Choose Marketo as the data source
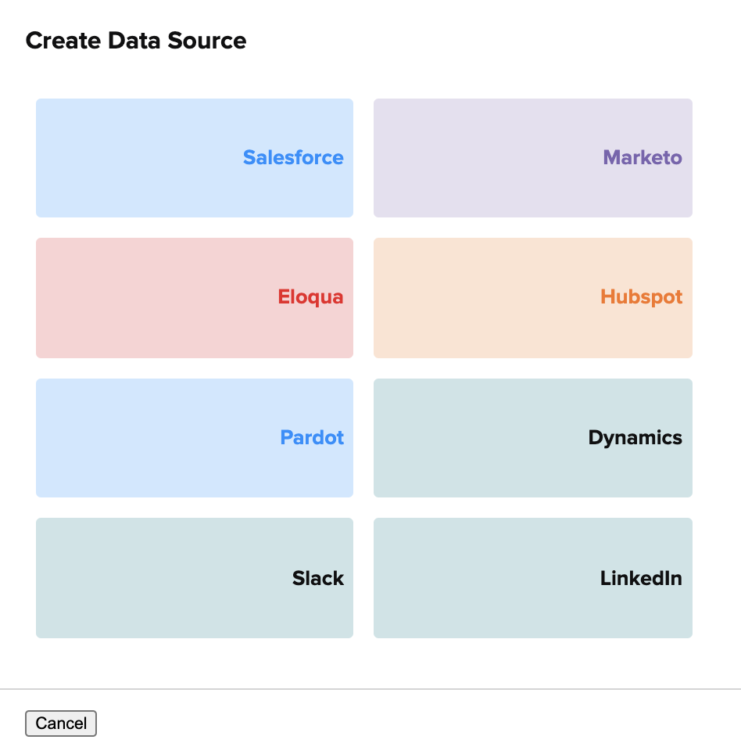Image resolution: width=741 pixels, height=754 pixels. [x=533, y=158]
